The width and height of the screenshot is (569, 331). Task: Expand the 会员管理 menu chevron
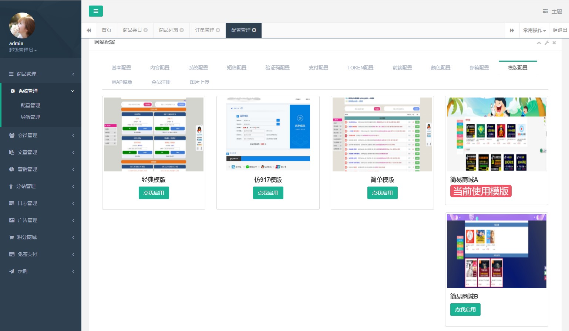click(x=73, y=135)
